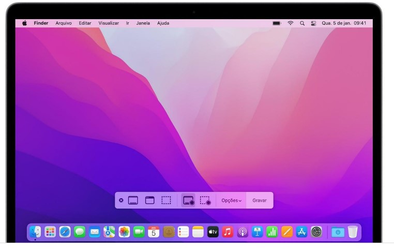Select Record Entire Screen icon in toolbar

(188, 200)
